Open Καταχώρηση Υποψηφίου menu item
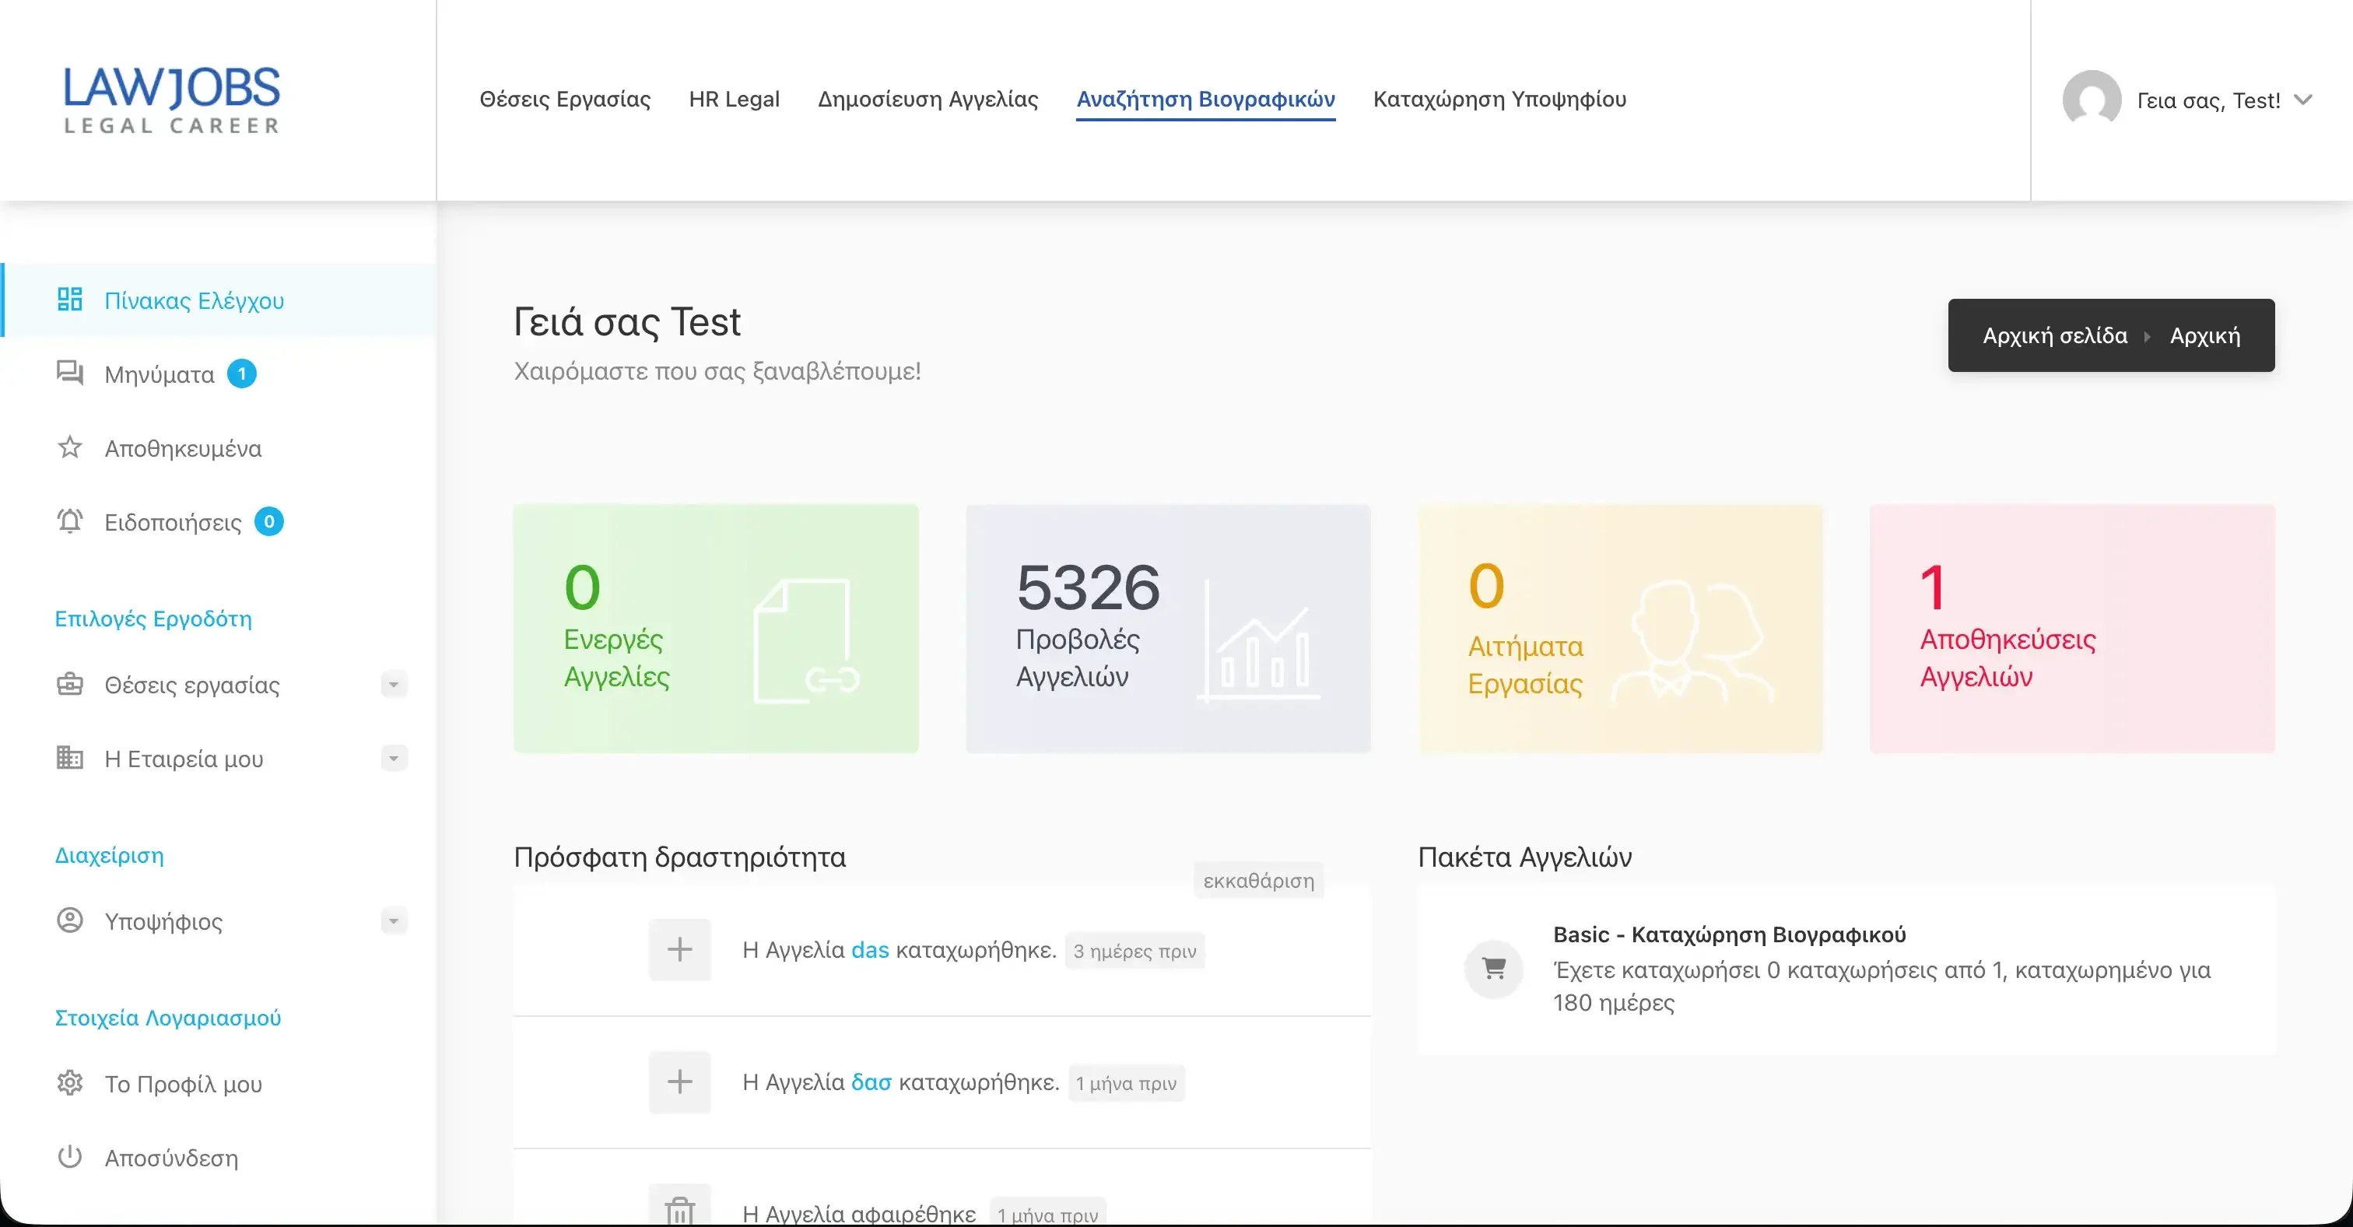Screen dimensions: 2353x1227 1500,100
